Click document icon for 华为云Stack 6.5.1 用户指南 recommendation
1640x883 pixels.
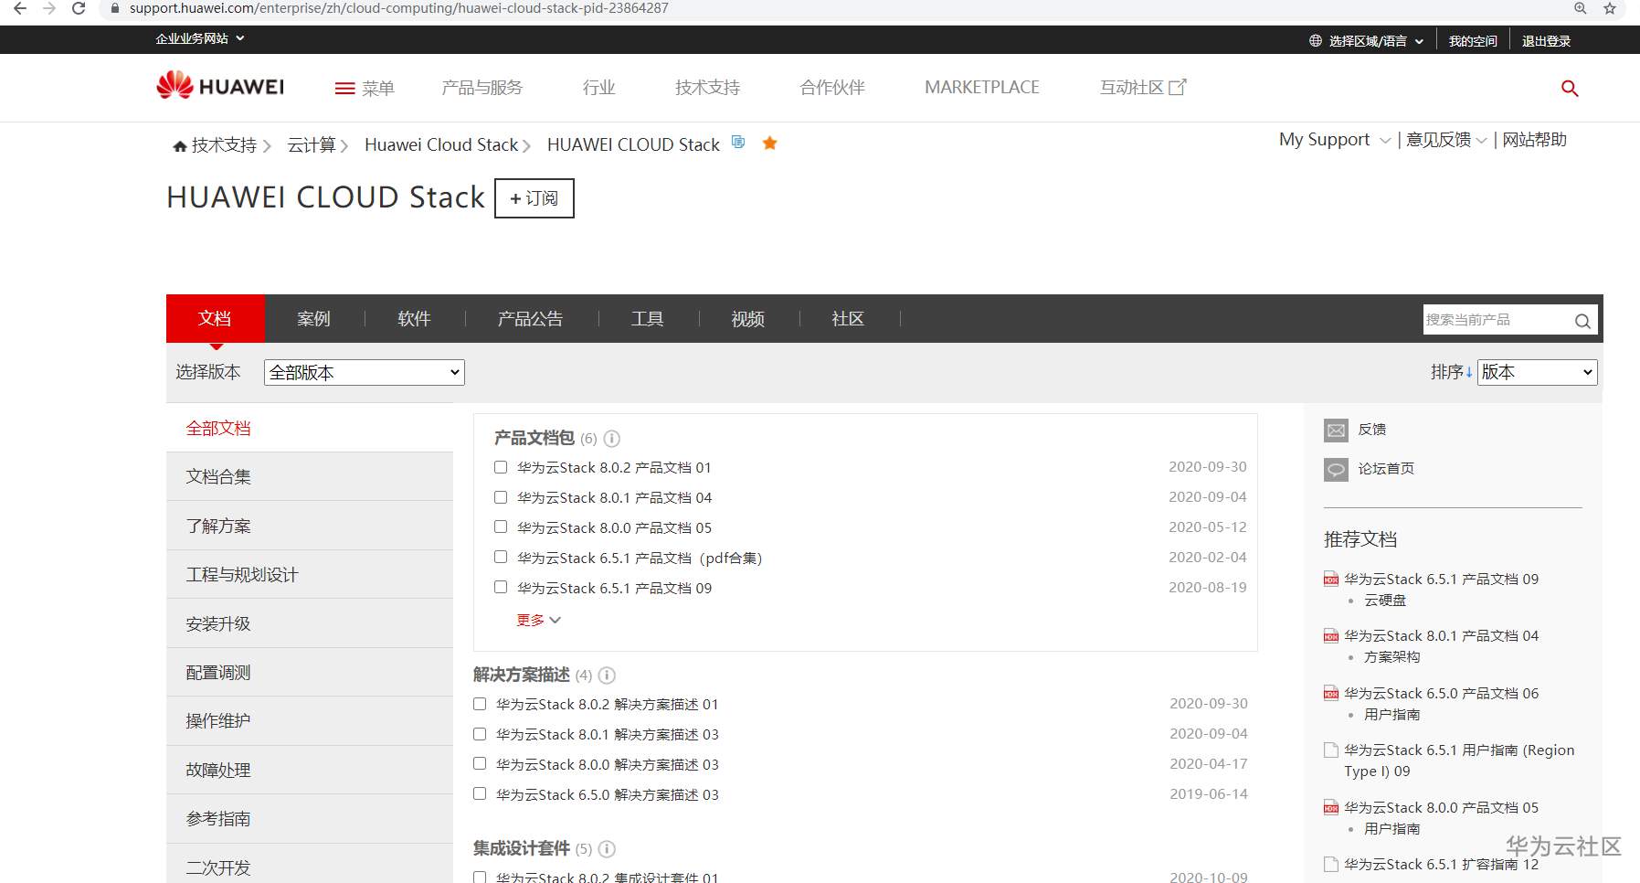(1331, 750)
